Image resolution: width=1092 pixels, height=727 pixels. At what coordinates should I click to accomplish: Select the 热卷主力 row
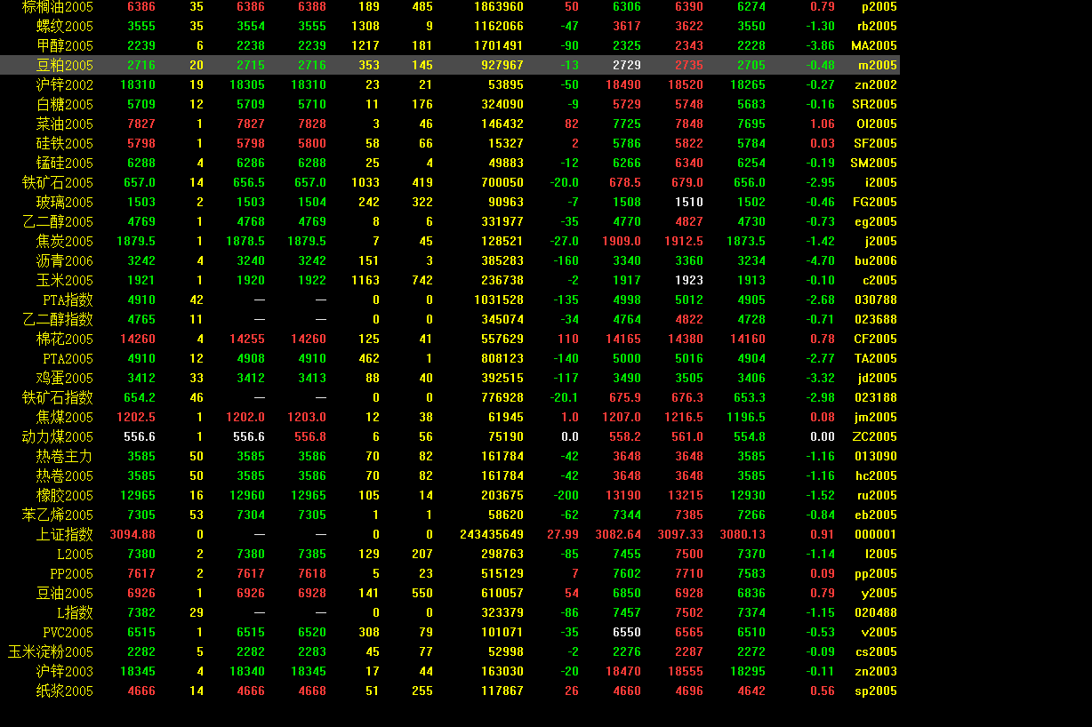pos(64,456)
